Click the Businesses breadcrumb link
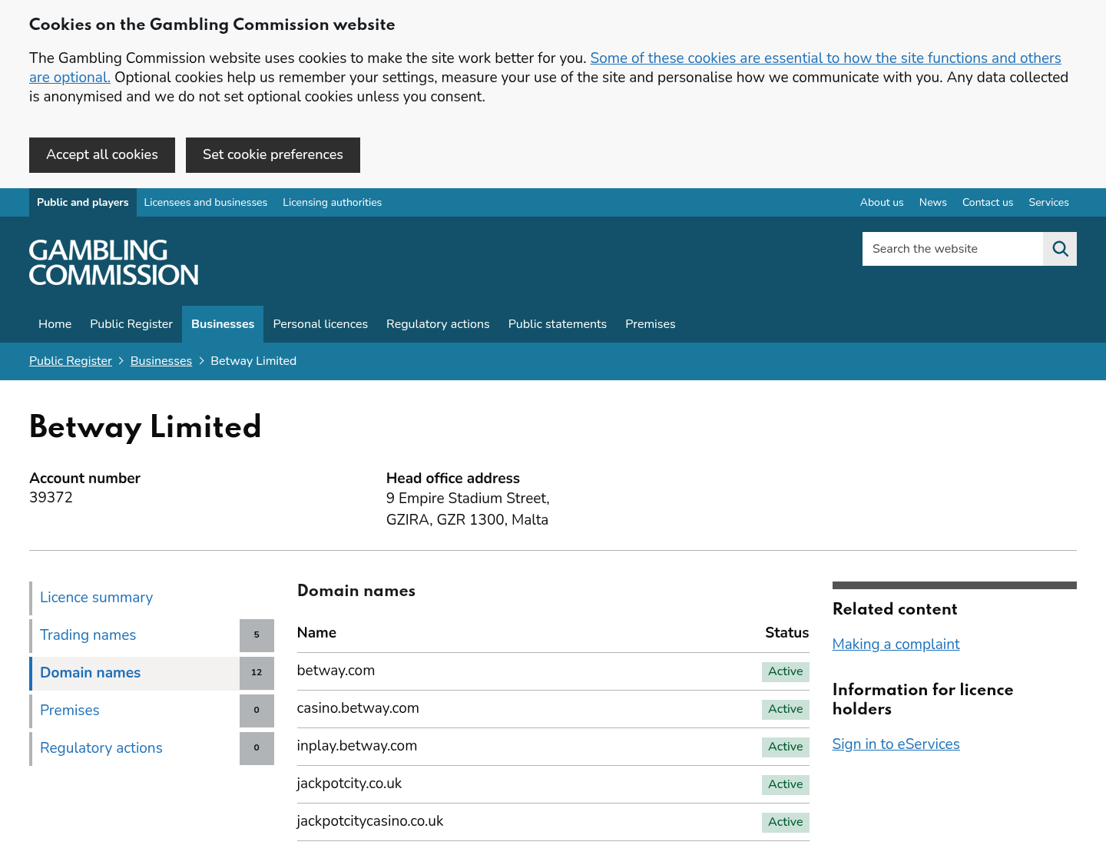Image resolution: width=1106 pixels, height=845 pixels. click(161, 361)
